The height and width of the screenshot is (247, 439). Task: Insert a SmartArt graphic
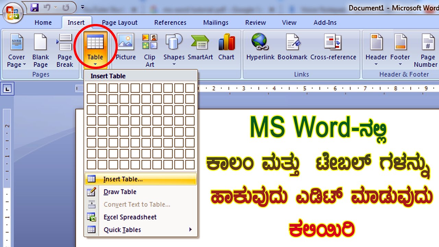200,47
